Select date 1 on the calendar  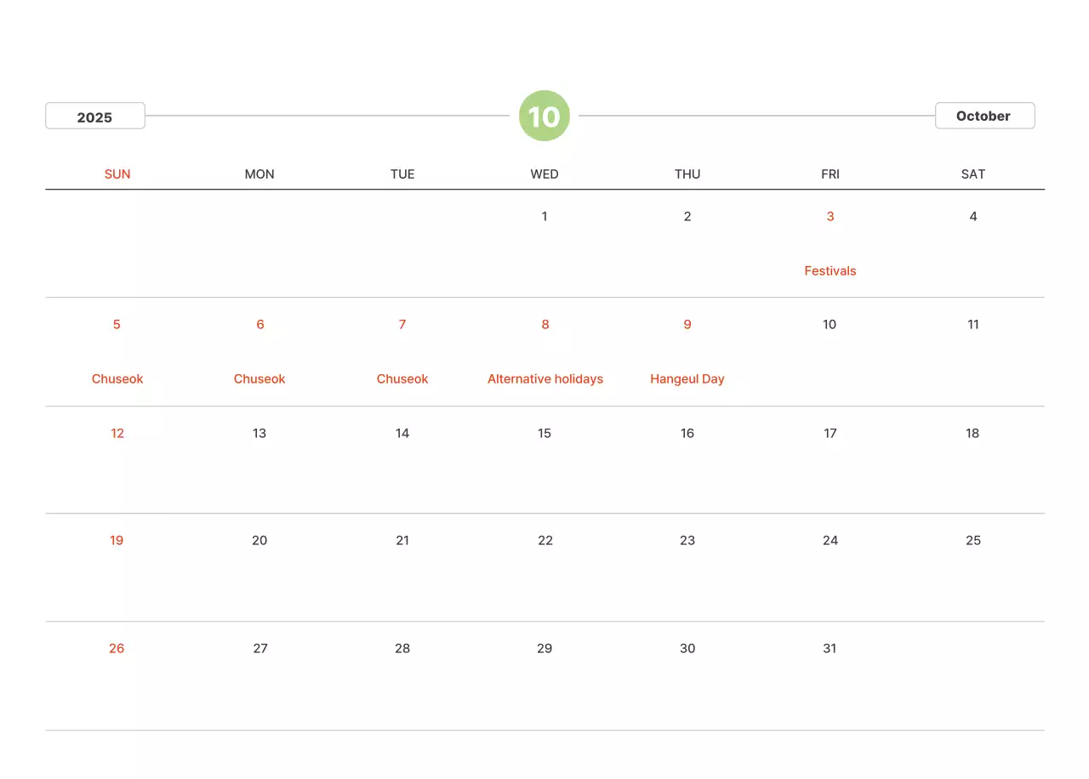pos(544,217)
